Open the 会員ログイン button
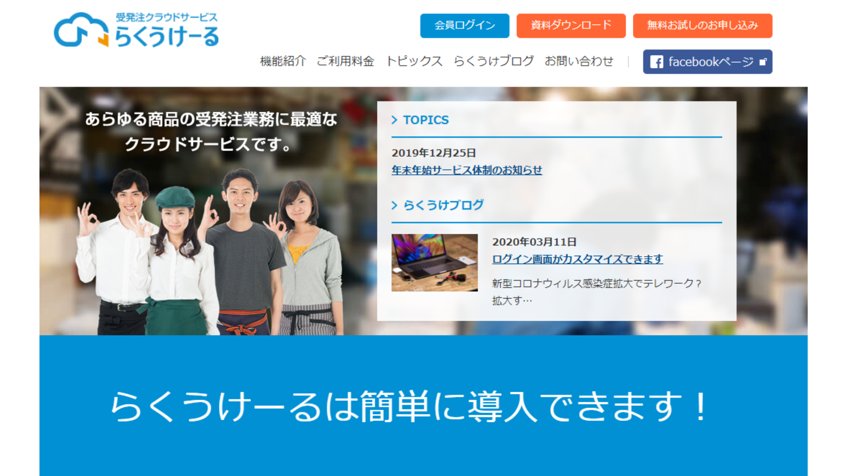This screenshot has width=847, height=476. tap(465, 26)
